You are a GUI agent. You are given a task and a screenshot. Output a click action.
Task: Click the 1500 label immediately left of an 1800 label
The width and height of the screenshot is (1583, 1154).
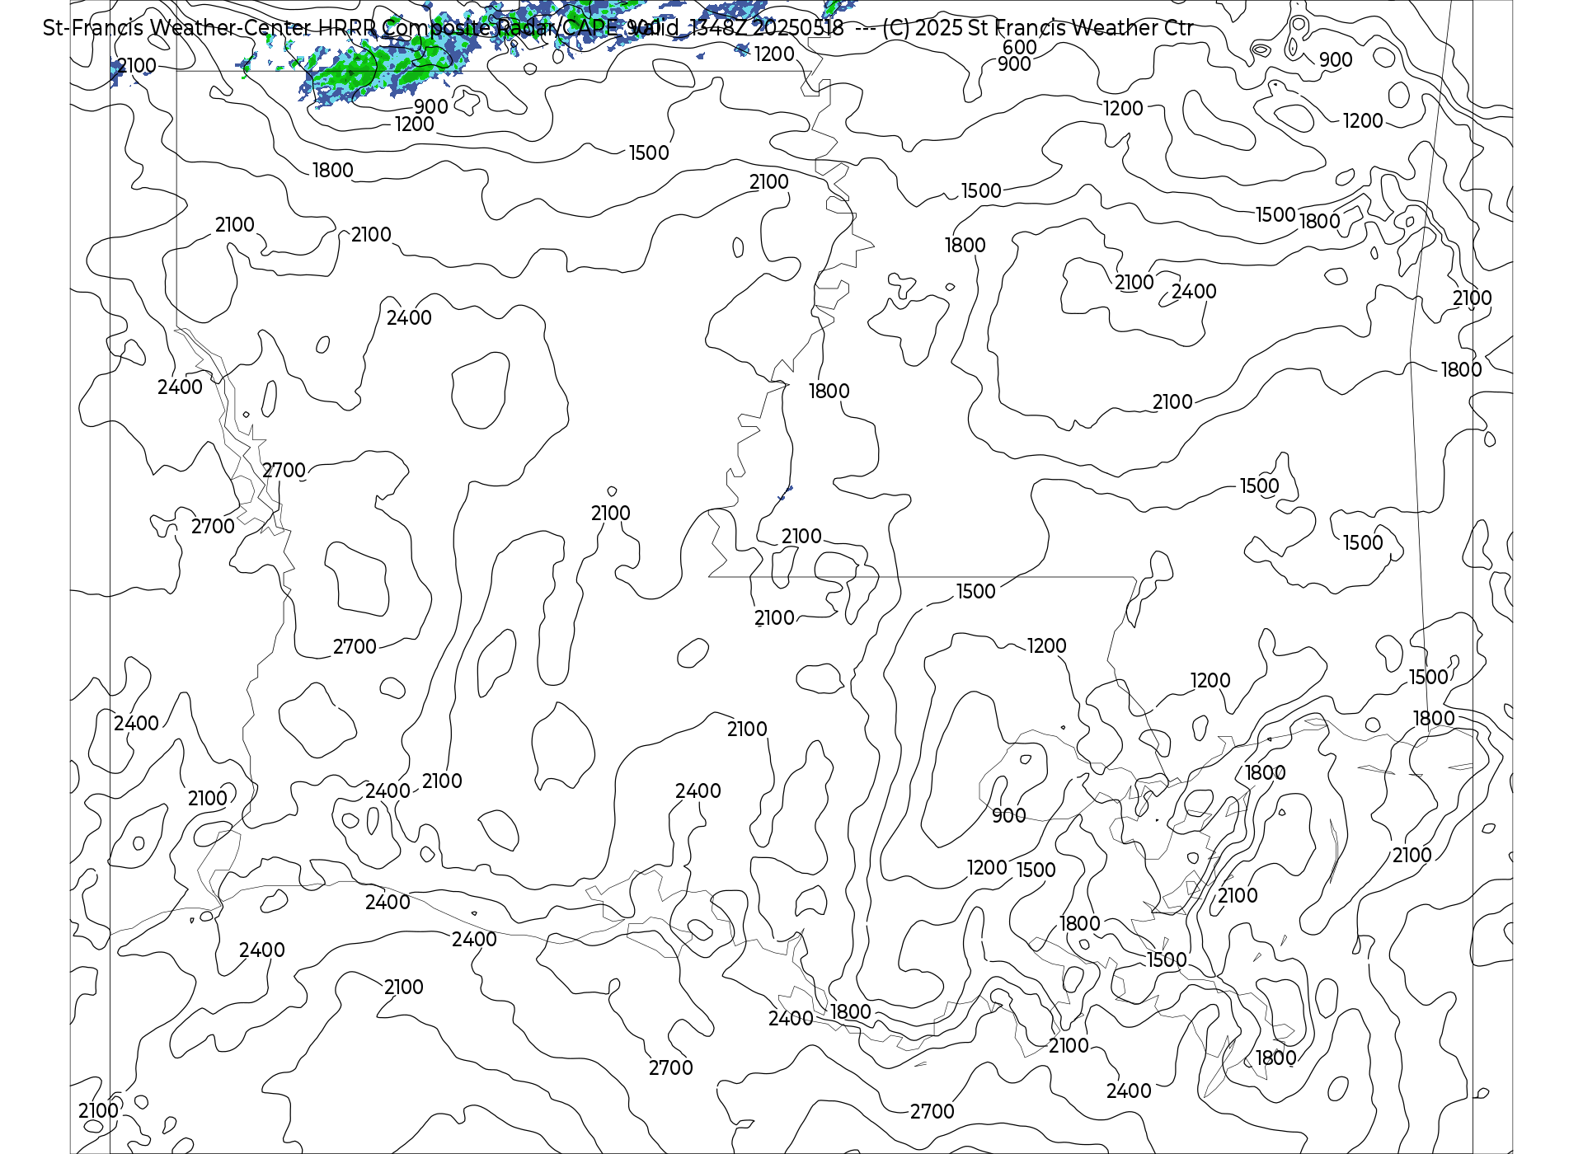pyautogui.click(x=1275, y=214)
